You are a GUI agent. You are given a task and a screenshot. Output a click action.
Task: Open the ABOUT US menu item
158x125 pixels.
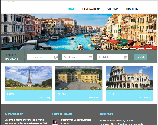tap(132, 9)
